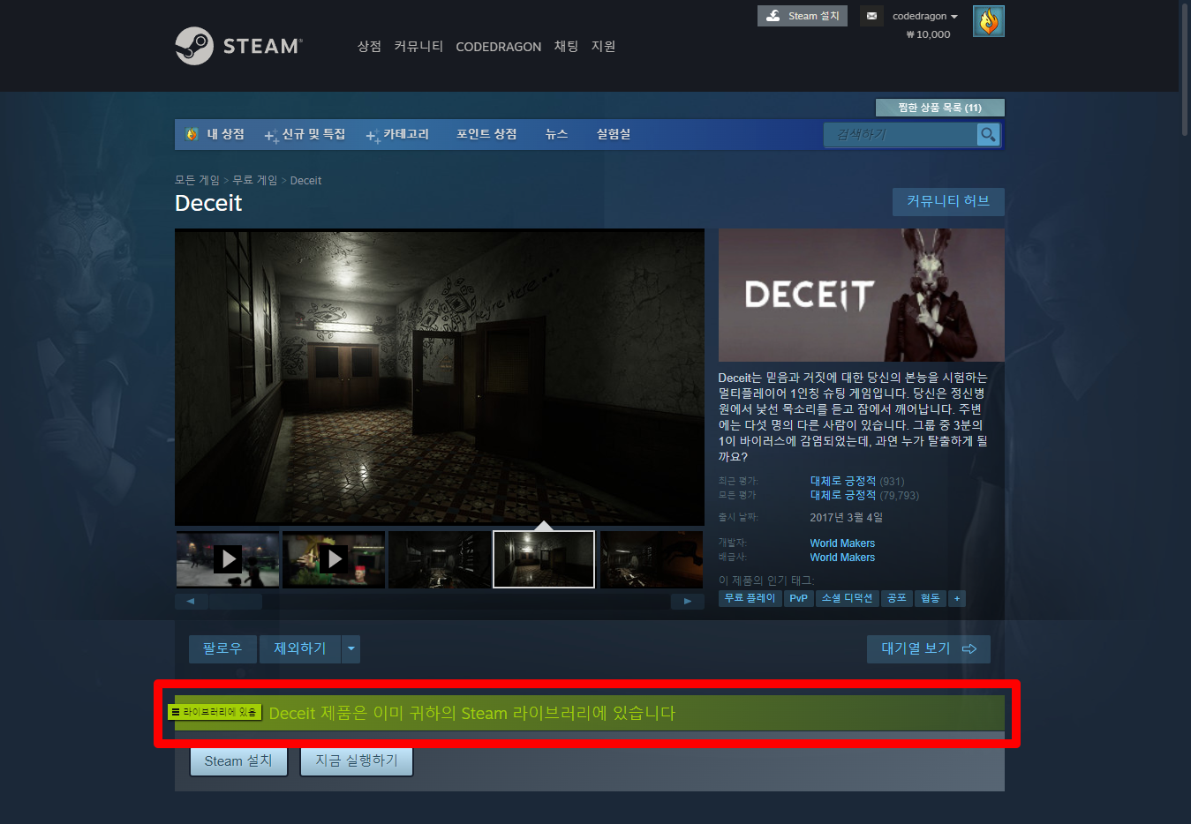1191x824 pixels.
Task: Click the 무료 게임 breadcrumb link
Action: (255, 180)
